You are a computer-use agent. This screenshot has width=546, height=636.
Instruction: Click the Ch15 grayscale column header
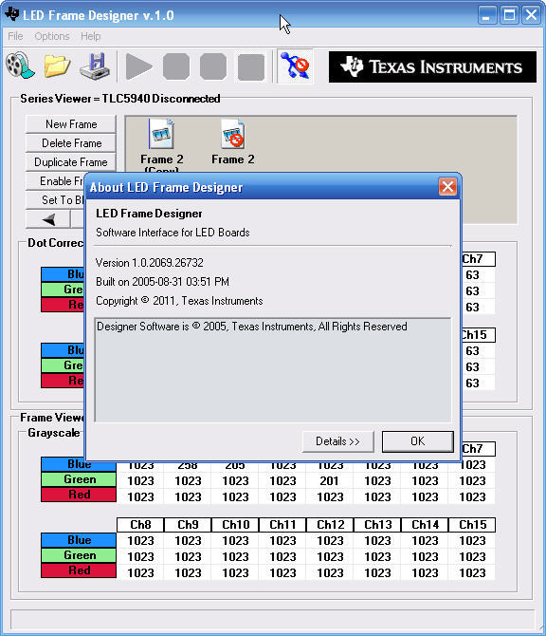(x=472, y=525)
